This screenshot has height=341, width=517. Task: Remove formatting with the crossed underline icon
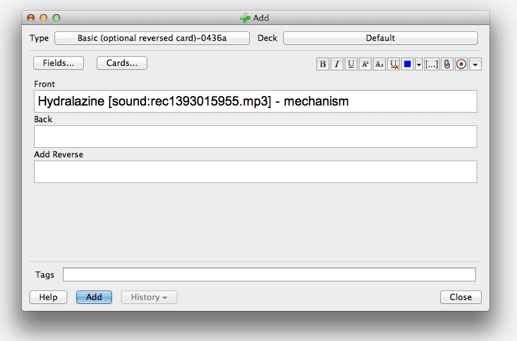pyautogui.click(x=393, y=64)
